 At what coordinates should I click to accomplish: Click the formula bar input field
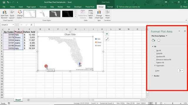(x=110, y=25)
